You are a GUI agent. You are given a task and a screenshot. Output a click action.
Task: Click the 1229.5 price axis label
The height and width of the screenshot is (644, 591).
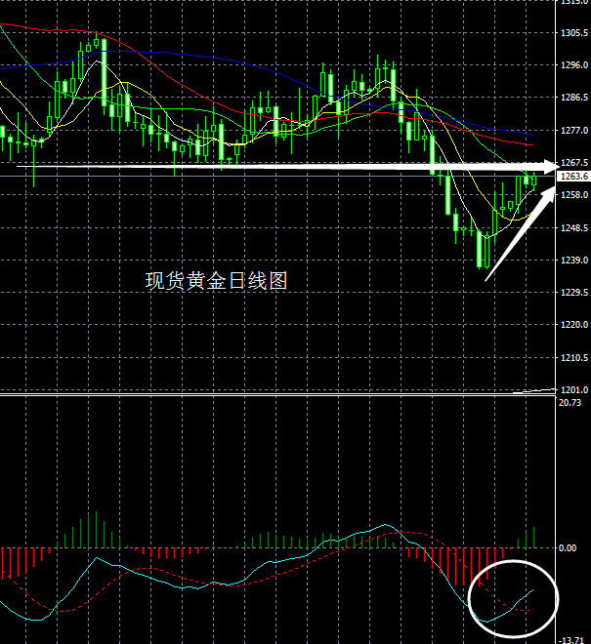574,292
